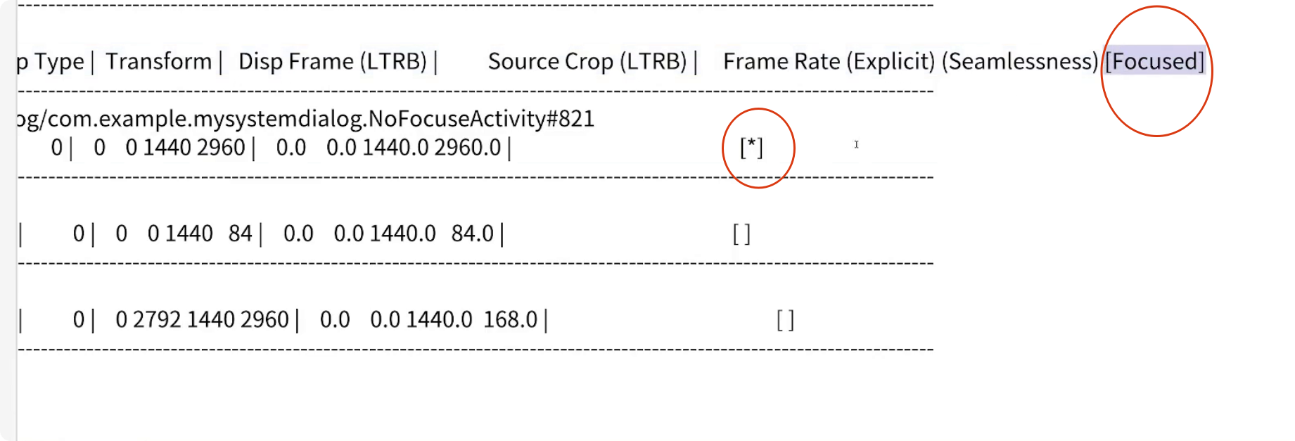
Task: Click the NoFocuseActivity#821 layer name
Action: coord(482,119)
